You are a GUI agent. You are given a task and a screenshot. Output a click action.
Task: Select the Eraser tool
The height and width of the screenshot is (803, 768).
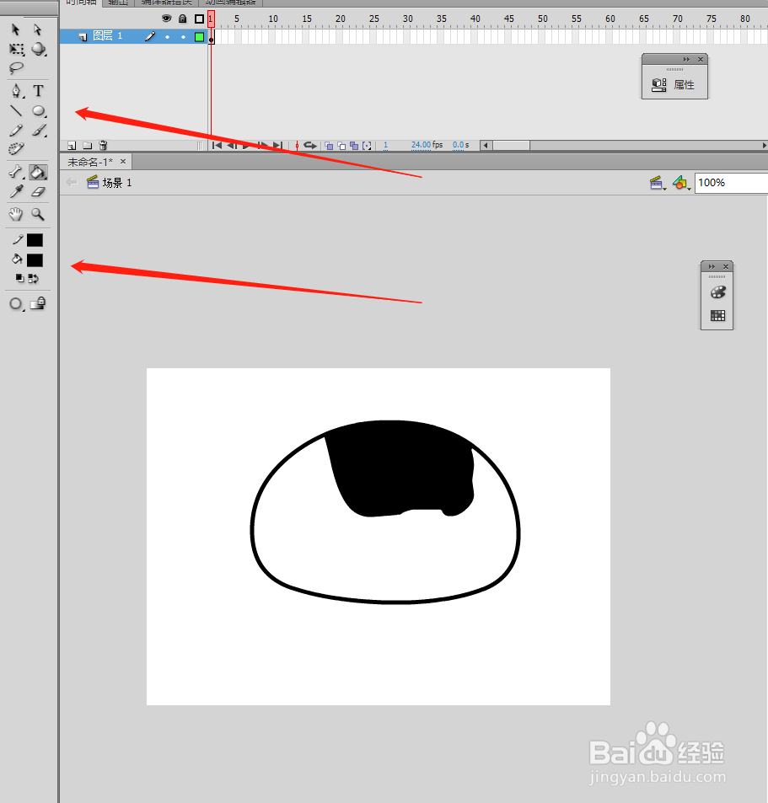click(38, 190)
